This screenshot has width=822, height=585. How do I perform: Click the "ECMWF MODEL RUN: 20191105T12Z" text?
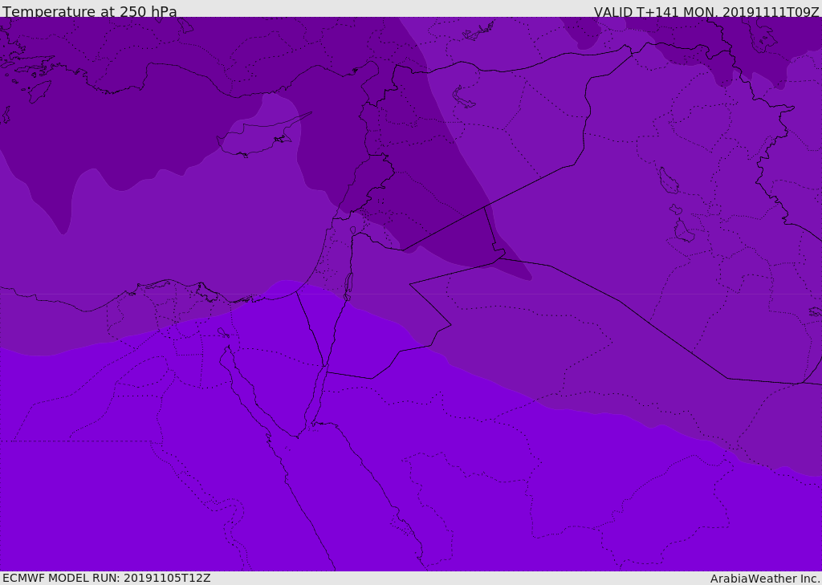pos(107,579)
